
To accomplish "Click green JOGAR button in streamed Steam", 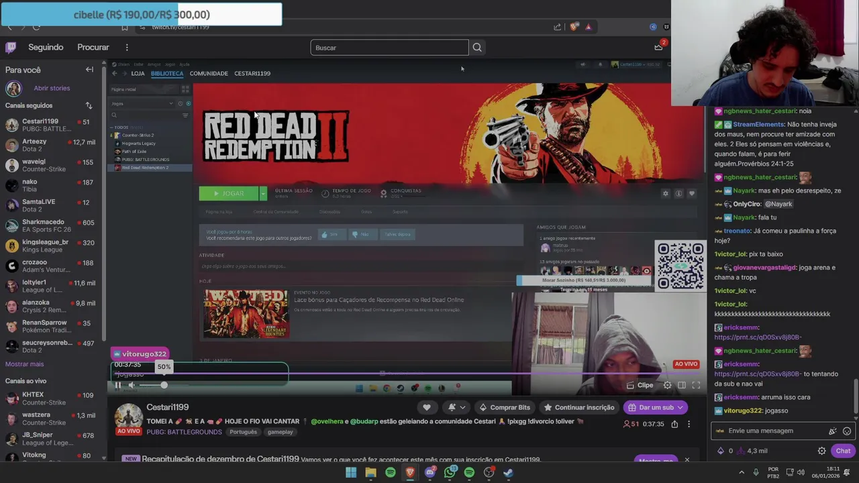I will (x=229, y=193).
